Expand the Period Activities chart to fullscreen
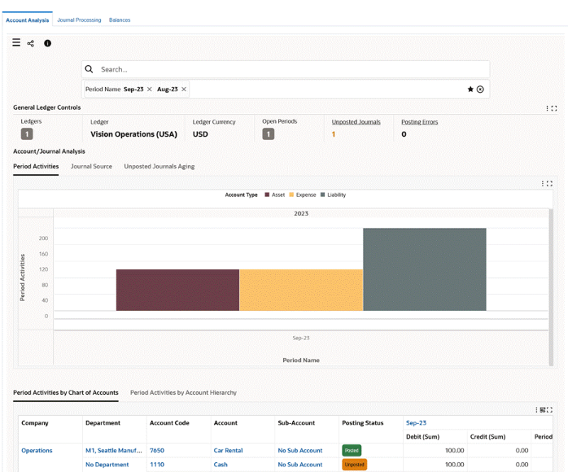568x472 pixels. (549, 184)
